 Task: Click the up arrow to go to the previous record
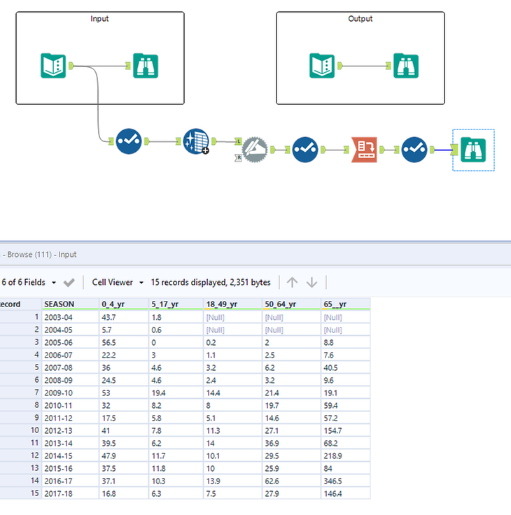pyautogui.click(x=292, y=283)
